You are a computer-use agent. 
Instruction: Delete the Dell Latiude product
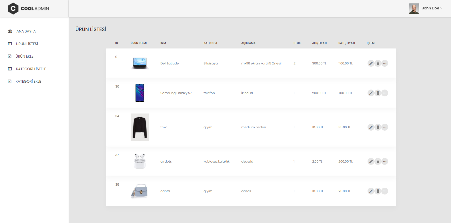[378, 63]
